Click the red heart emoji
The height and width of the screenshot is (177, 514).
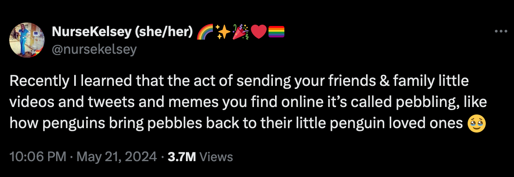[x=259, y=32]
